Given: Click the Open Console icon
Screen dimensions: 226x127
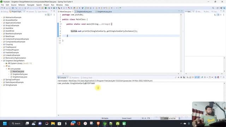Looking at the screenshot, I should coord(210,78).
